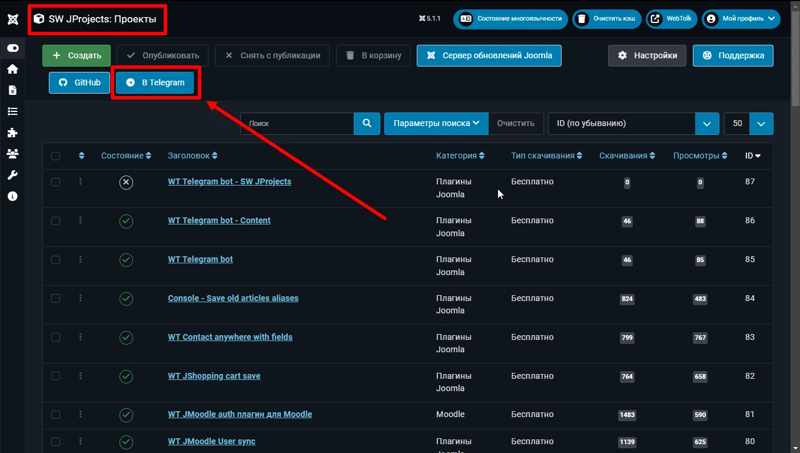Click the puzzle-piece extensions icon in sidebar
Screen dimensions: 800x453
tap(13, 133)
